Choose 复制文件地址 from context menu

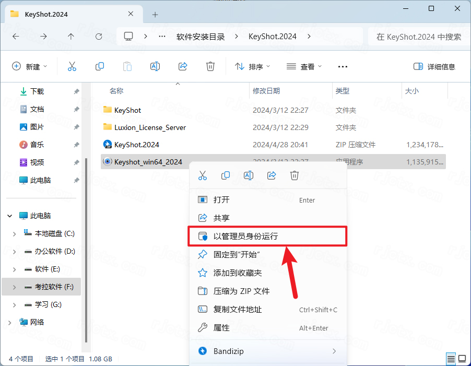pyautogui.click(x=267, y=310)
